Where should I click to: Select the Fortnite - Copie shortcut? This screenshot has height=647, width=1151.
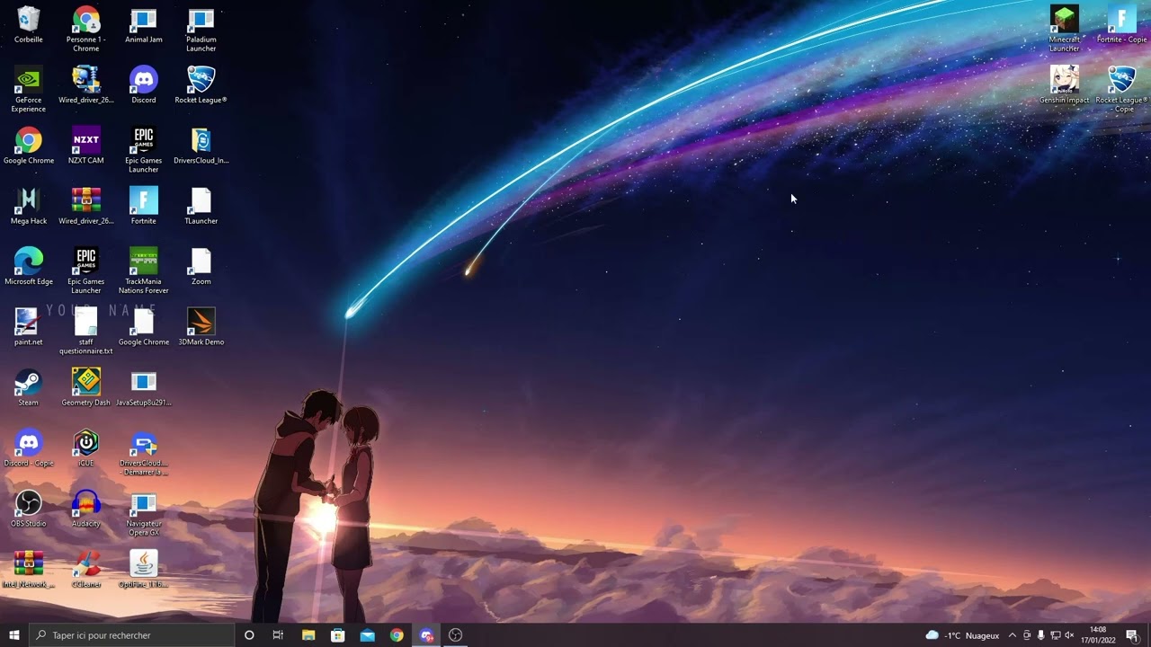click(x=1121, y=25)
